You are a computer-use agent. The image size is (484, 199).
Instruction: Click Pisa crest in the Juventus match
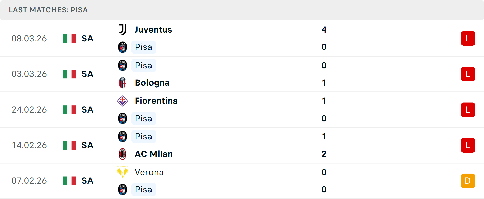[x=123, y=47]
